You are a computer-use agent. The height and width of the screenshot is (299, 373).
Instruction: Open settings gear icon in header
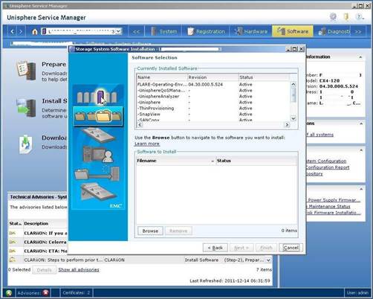(x=334, y=16)
